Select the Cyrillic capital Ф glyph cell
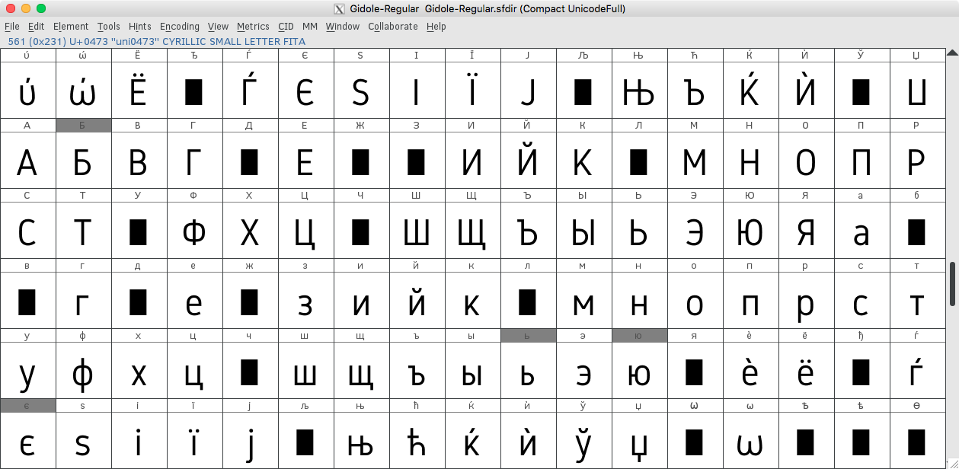959x469 pixels. pos(194,231)
